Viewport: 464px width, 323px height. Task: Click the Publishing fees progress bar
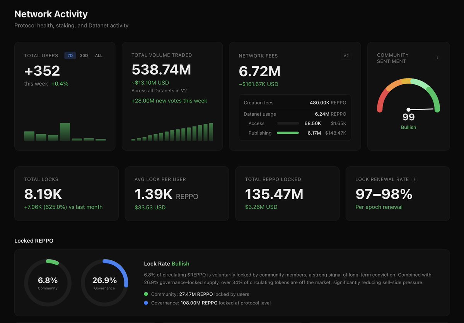coord(288,133)
